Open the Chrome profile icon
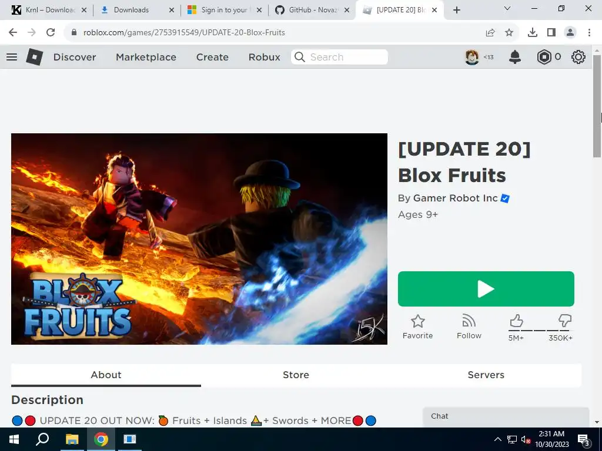The height and width of the screenshot is (451, 602). pyautogui.click(x=570, y=33)
